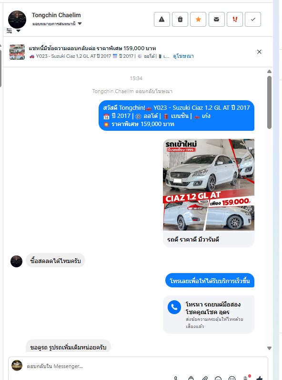282x380 pixels.
Task: Mark conversation as unread via envelope icon
Action: (x=216, y=19)
